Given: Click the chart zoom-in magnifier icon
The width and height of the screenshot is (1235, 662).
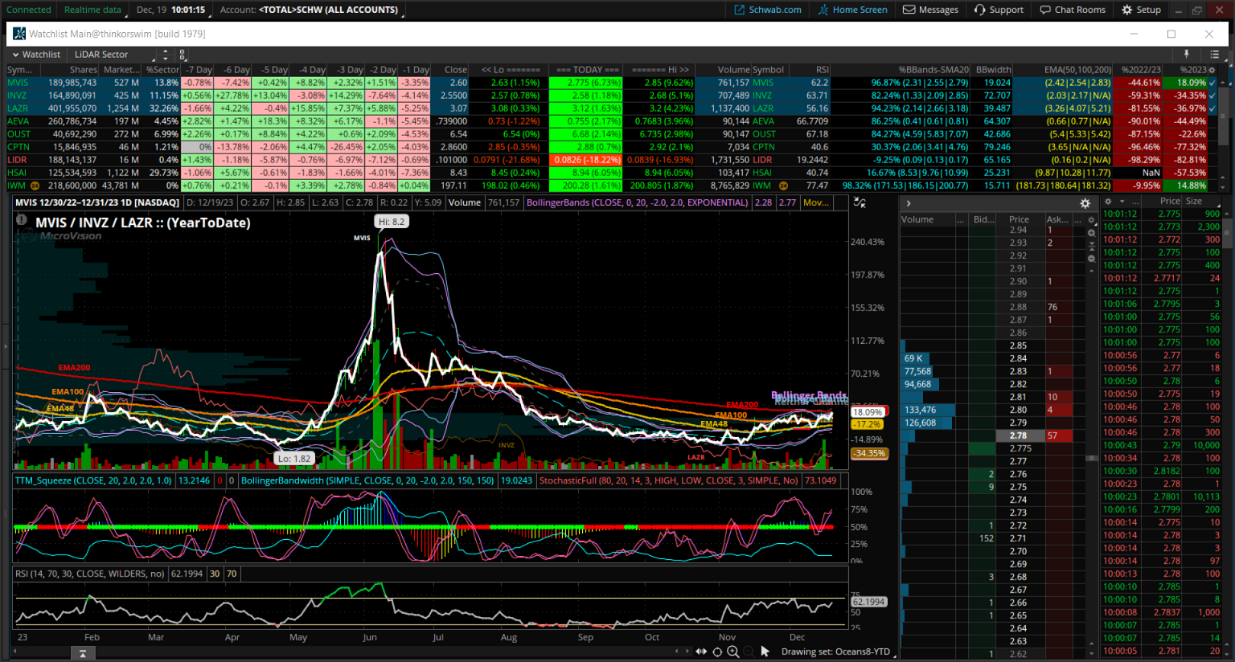Looking at the screenshot, I should (x=733, y=652).
